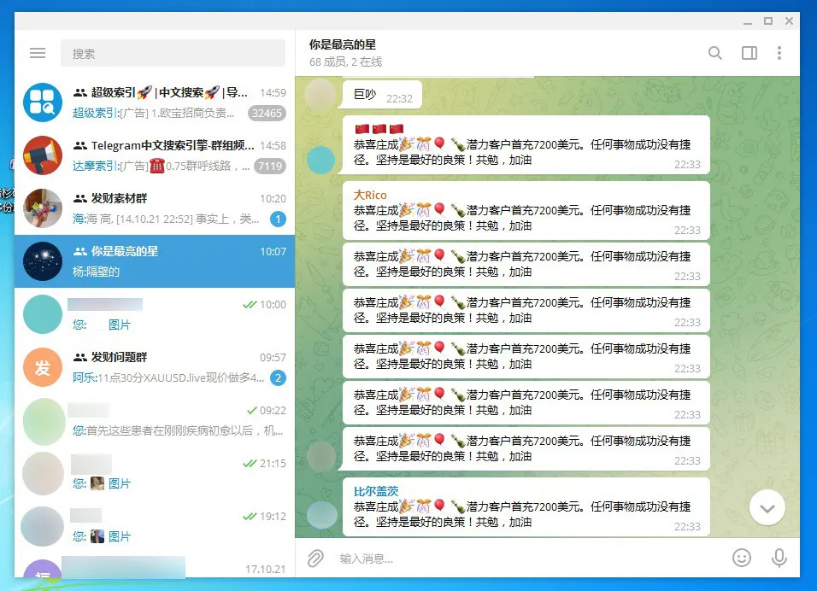Focus the 搜索 search field
Image resolution: width=817 pixels, height=591 pixels.
coord(173,53)
